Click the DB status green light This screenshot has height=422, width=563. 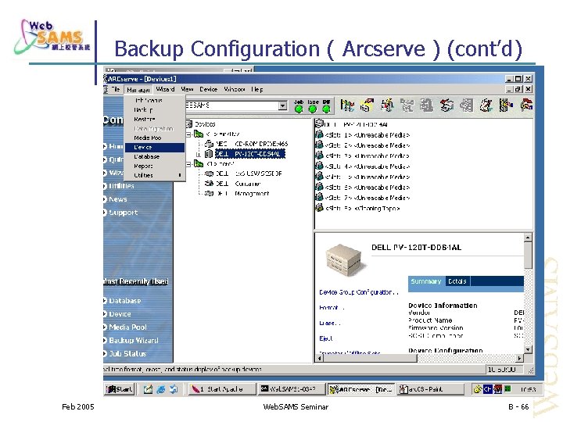[326, 109]
